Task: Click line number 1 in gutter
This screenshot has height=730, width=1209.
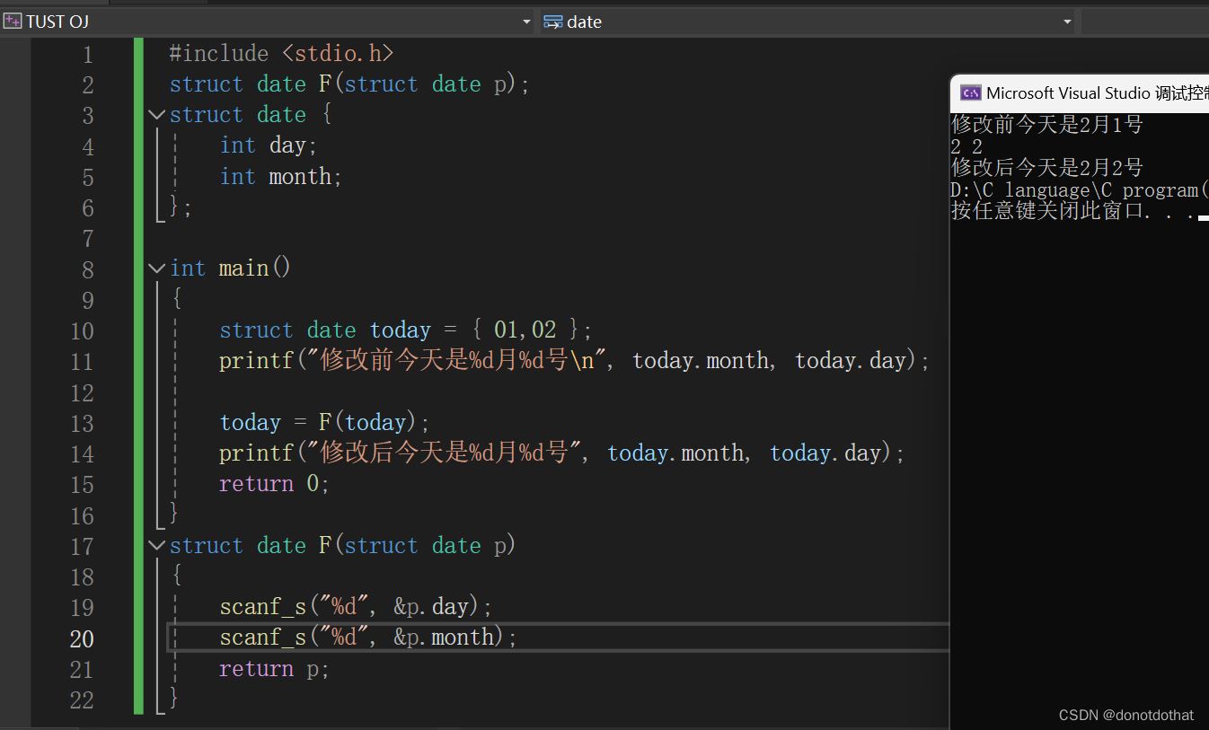Action: 87,55
